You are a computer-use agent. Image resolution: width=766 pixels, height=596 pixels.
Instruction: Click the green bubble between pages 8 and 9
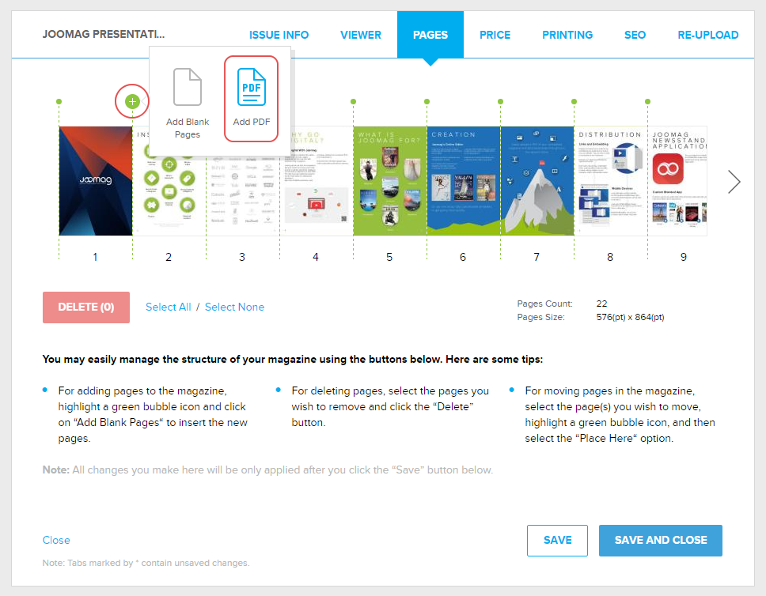(647, 101)
